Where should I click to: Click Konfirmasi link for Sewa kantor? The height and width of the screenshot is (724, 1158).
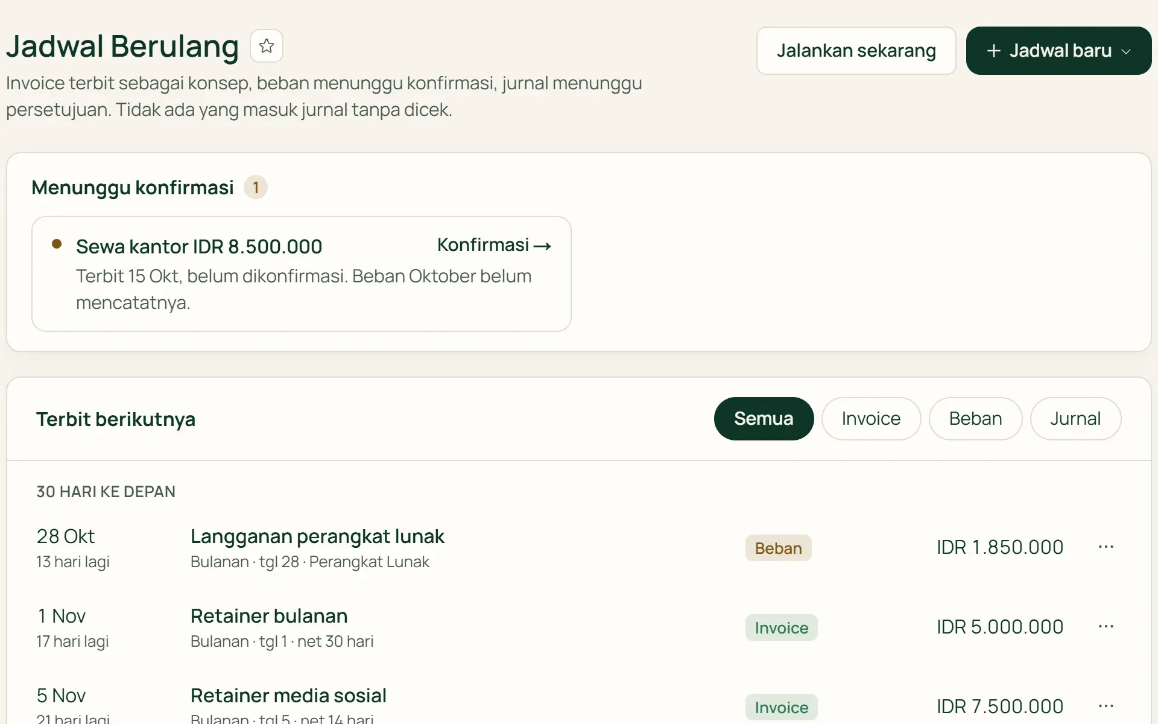tap(494, 245)
